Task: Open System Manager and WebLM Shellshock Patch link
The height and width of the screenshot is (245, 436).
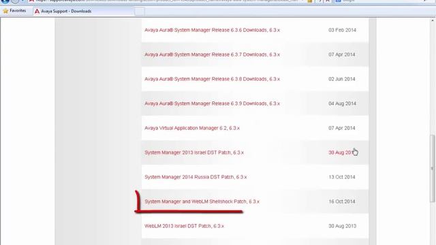Action: click(x=202, y=201)
